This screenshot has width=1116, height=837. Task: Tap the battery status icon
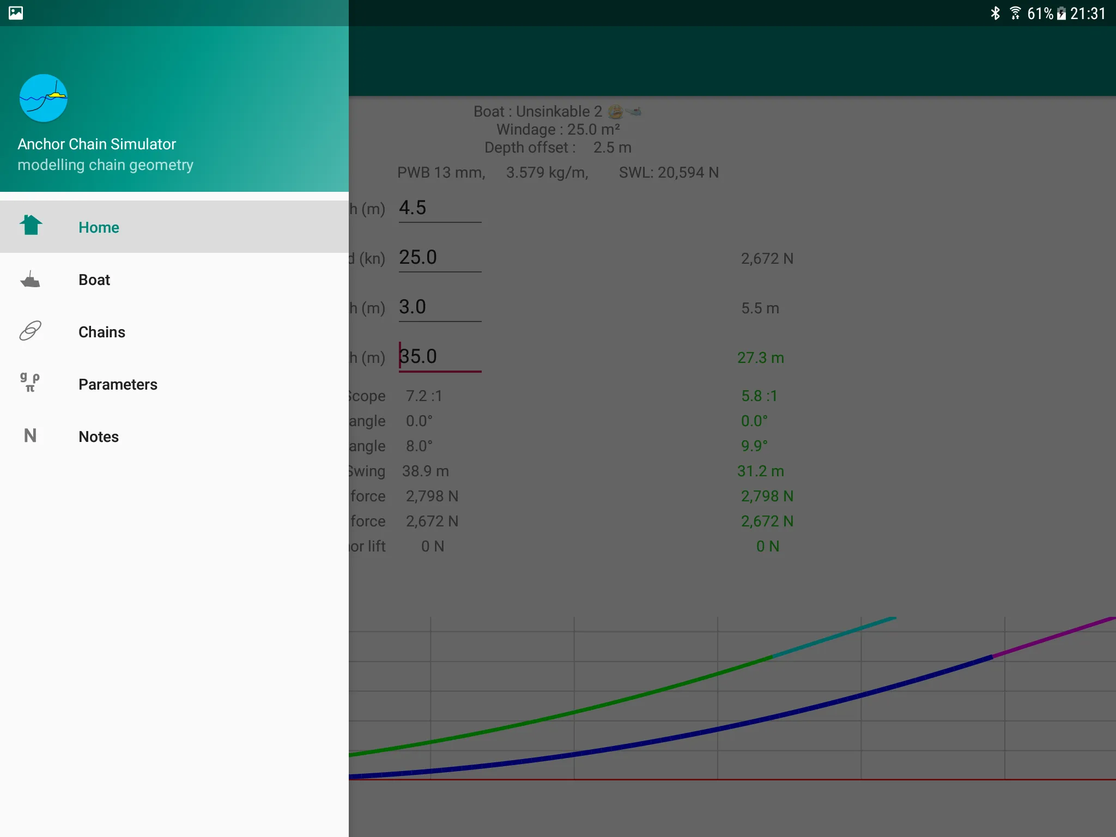pos(1061,13)
